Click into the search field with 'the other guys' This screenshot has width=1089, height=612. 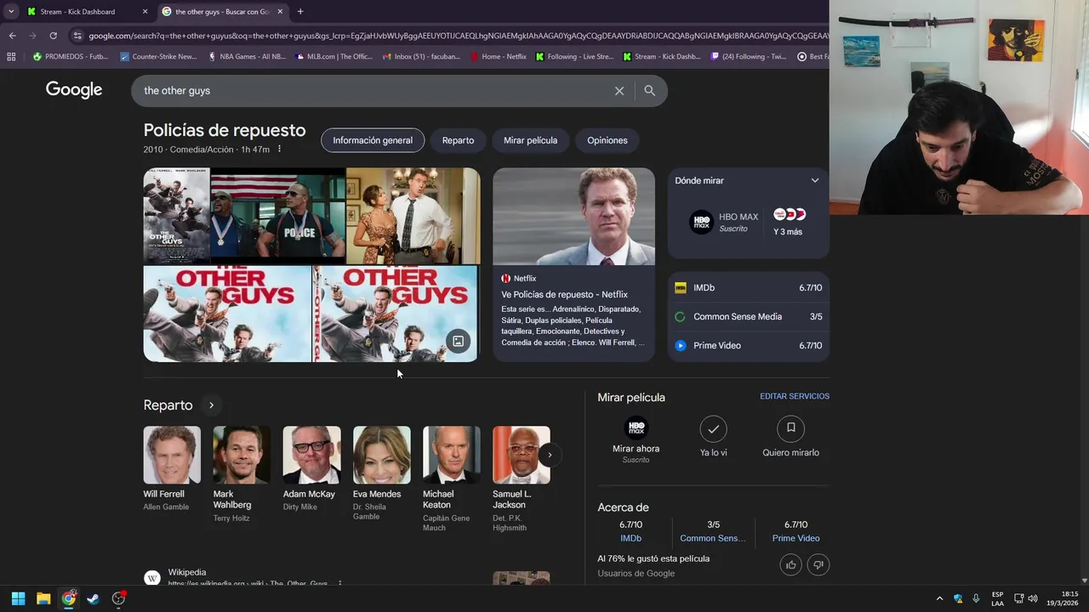374,91
